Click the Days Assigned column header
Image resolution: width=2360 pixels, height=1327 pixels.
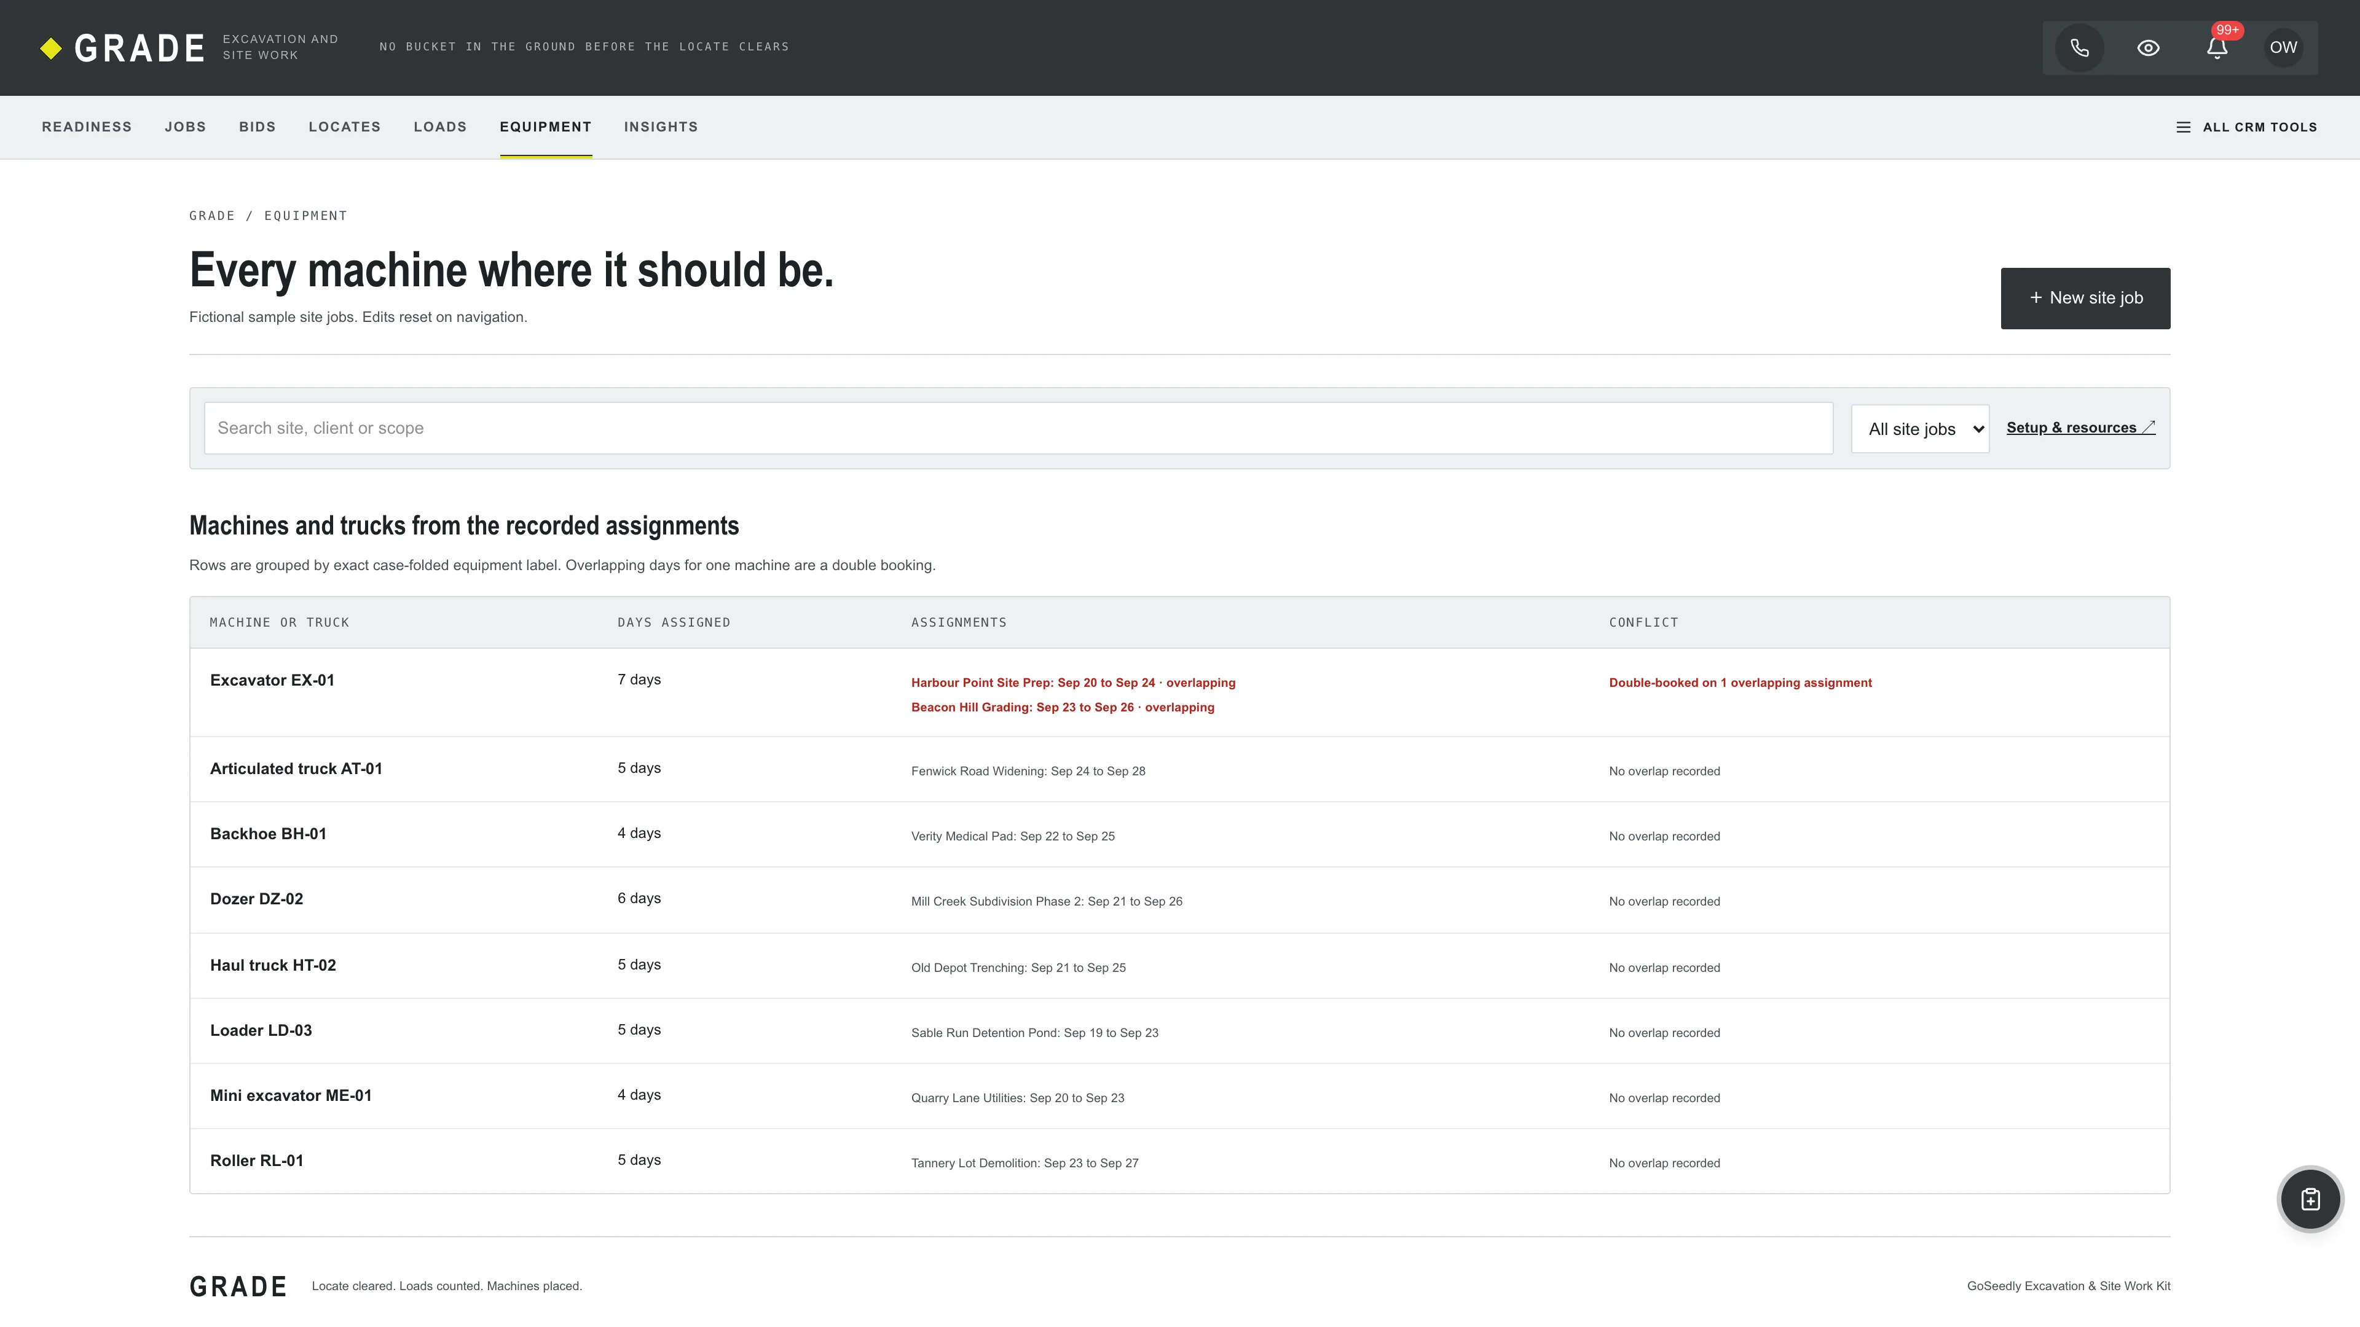(674, 623)
